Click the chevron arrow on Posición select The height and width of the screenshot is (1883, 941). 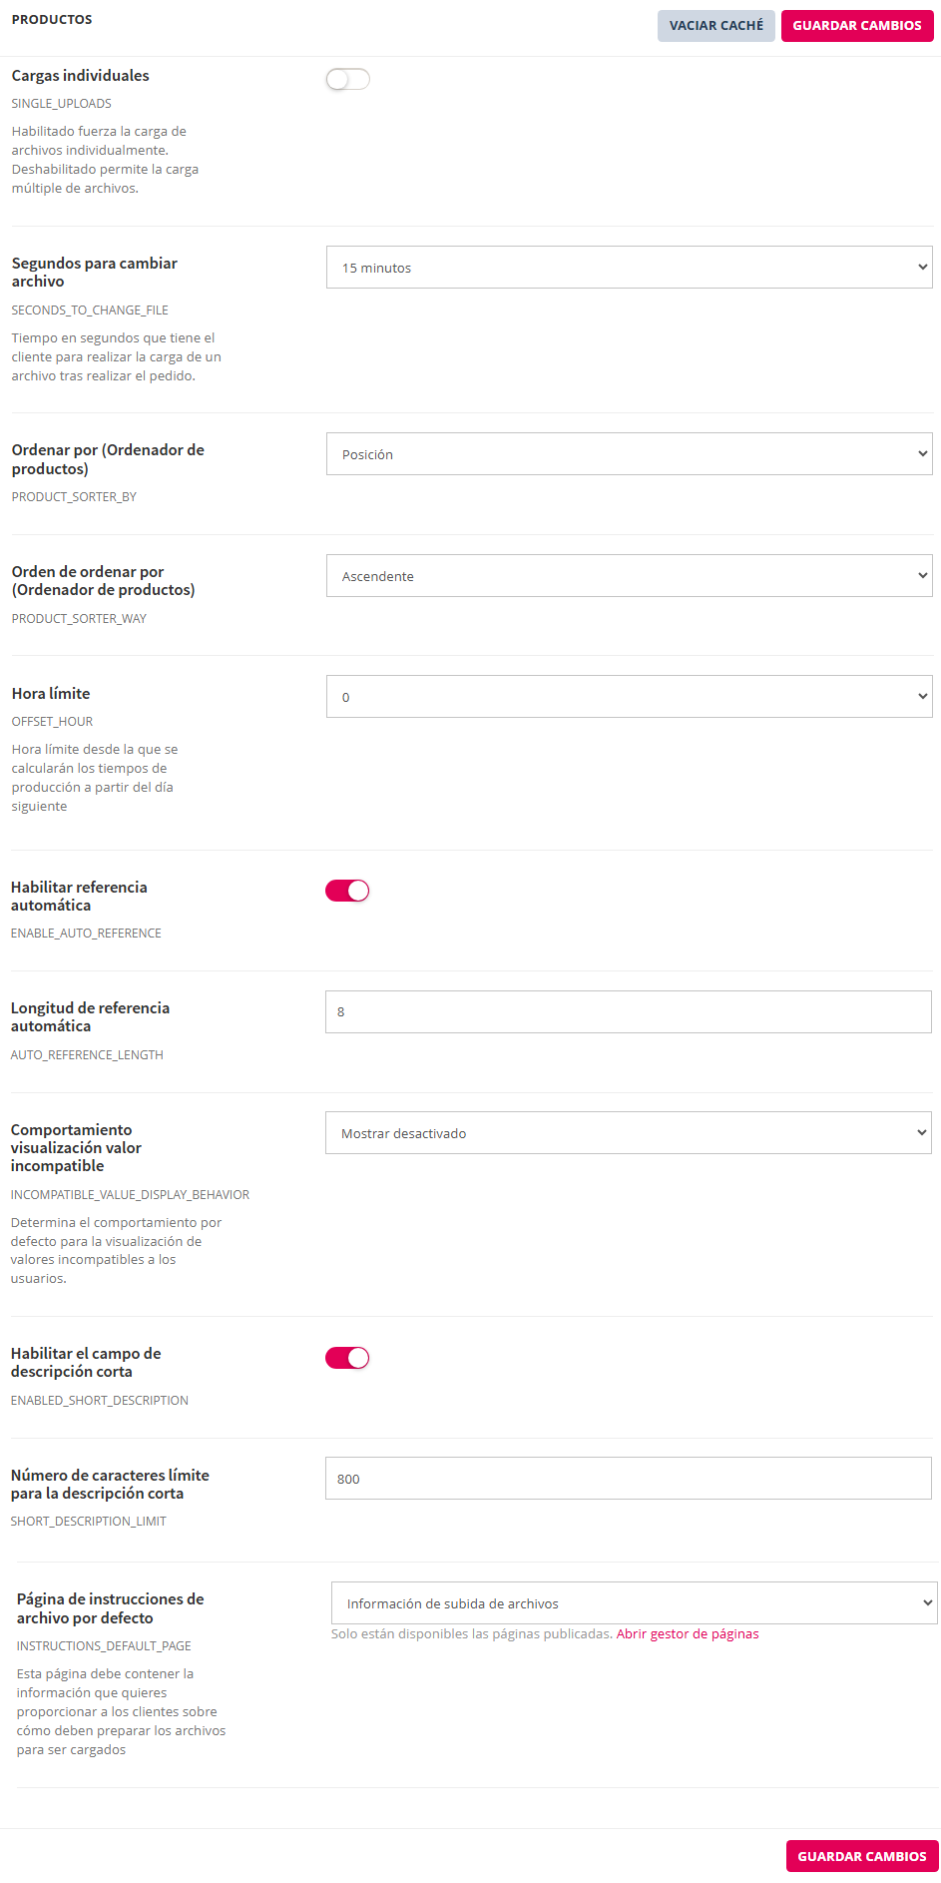pyautogui.click(x=922, y=454)
